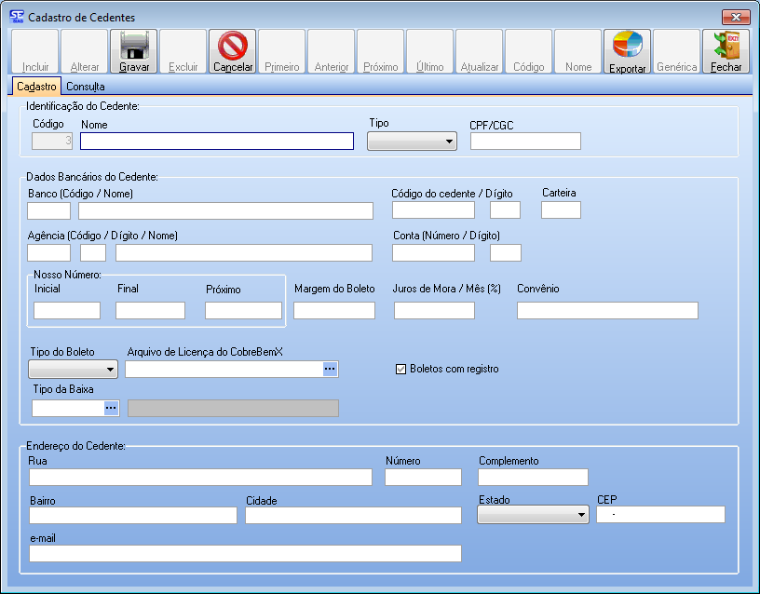Screen dimensions: 760x594
Task: Select the Cadastro tab
Action: tap(36, 87)
